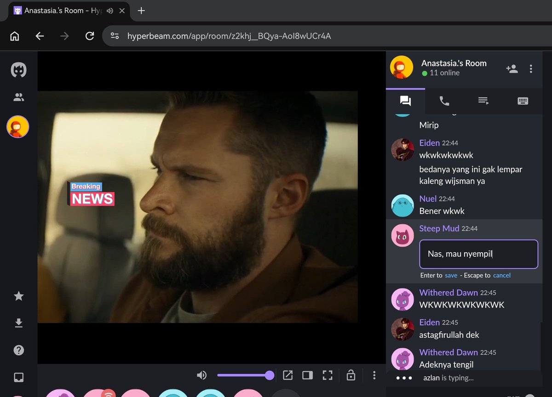Mute tab audio via speaker icon on tab
Viewport: 552px width, 397px height.
tap(109, 11)
